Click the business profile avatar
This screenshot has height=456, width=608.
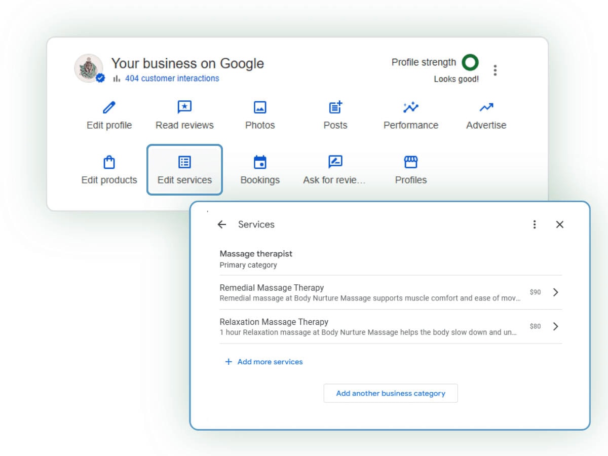click(89, 68)
